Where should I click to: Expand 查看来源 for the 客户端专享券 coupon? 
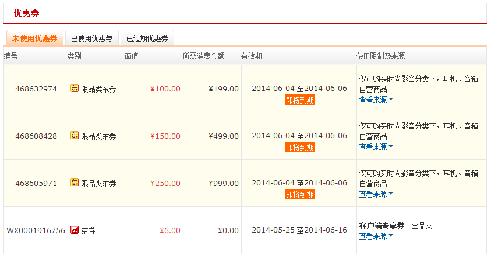pyautogui.click(x=376, y=236)
